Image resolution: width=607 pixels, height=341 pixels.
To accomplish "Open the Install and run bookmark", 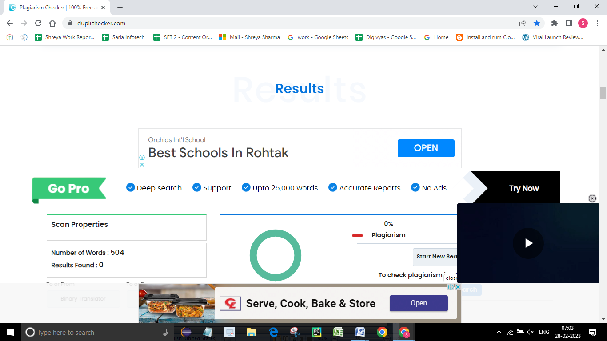I will click(x=485, y=37).
